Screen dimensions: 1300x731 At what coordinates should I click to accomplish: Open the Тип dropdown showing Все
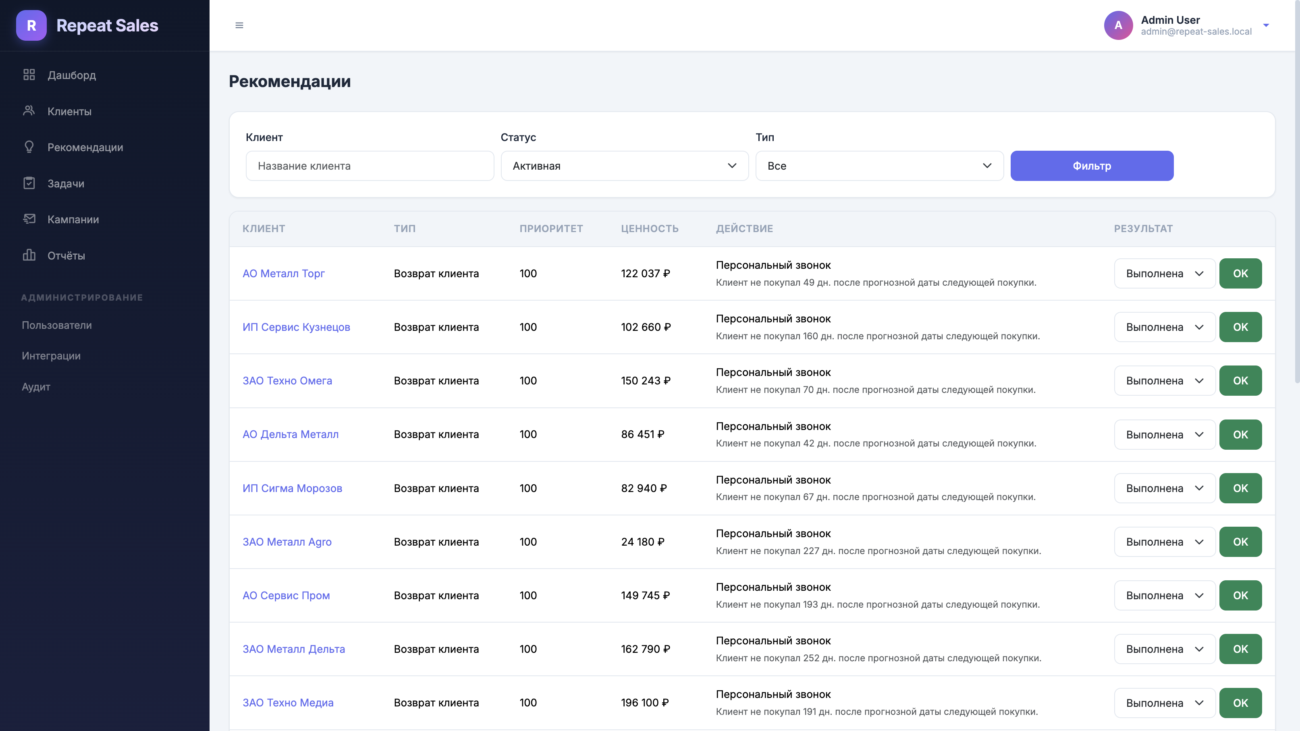tap(879, 166)
